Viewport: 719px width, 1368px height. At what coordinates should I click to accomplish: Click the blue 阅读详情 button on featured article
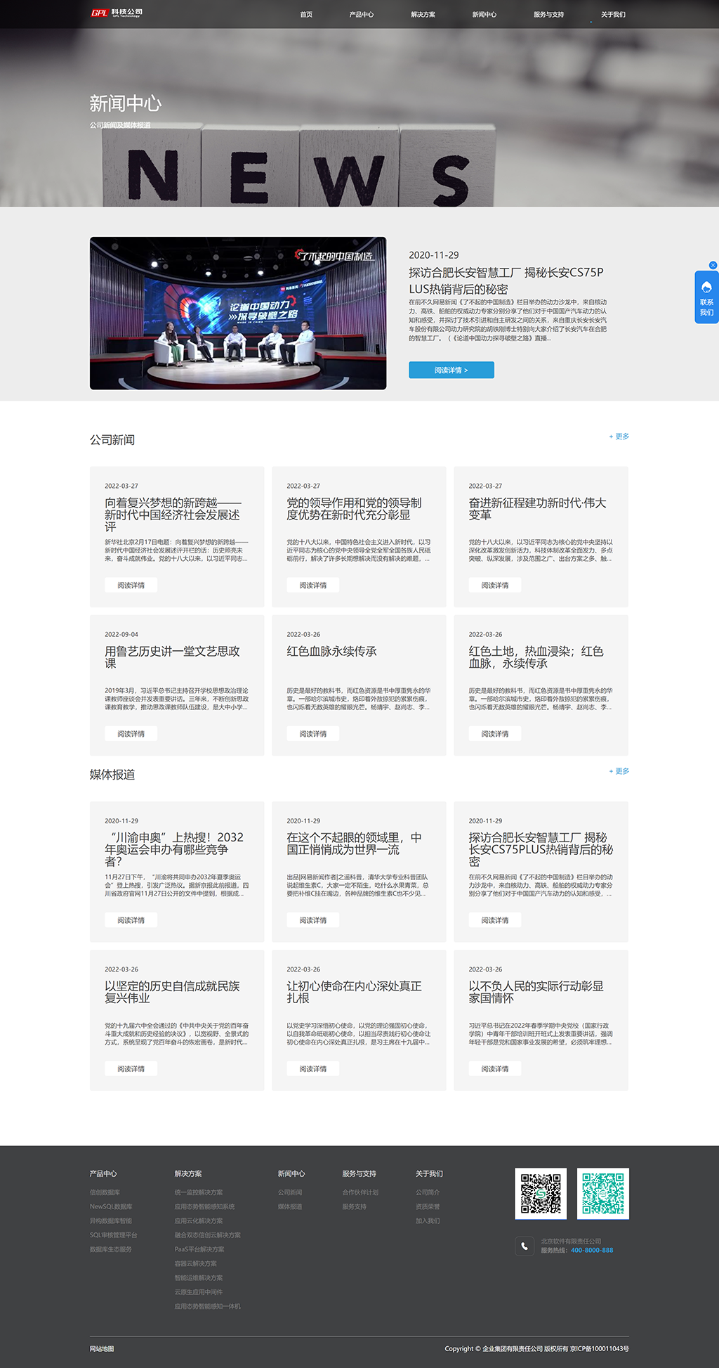[x=451, y=370]
